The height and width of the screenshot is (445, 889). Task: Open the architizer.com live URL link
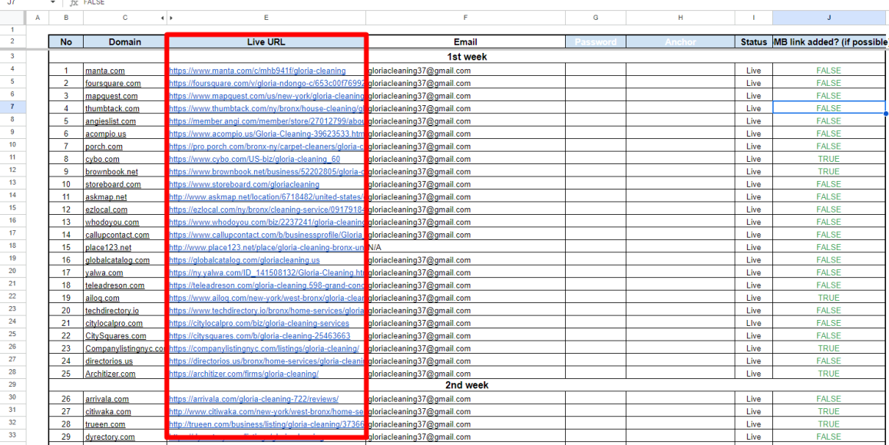click(x=244, y=374)
